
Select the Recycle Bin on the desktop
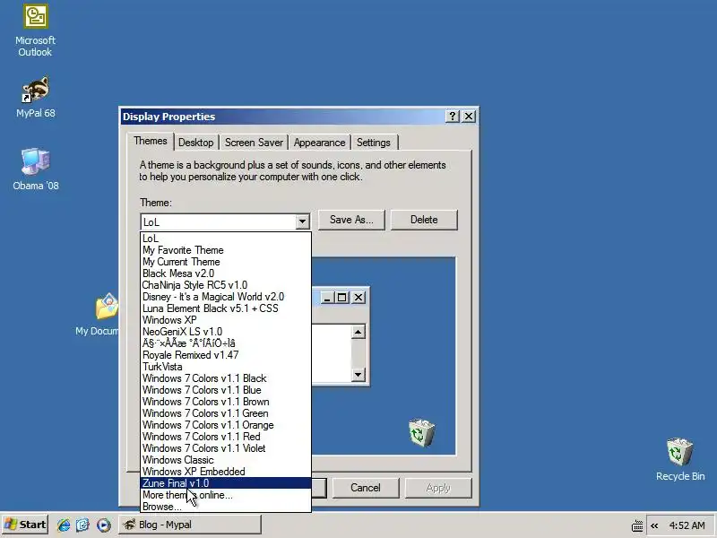click(x=680, y=459)
